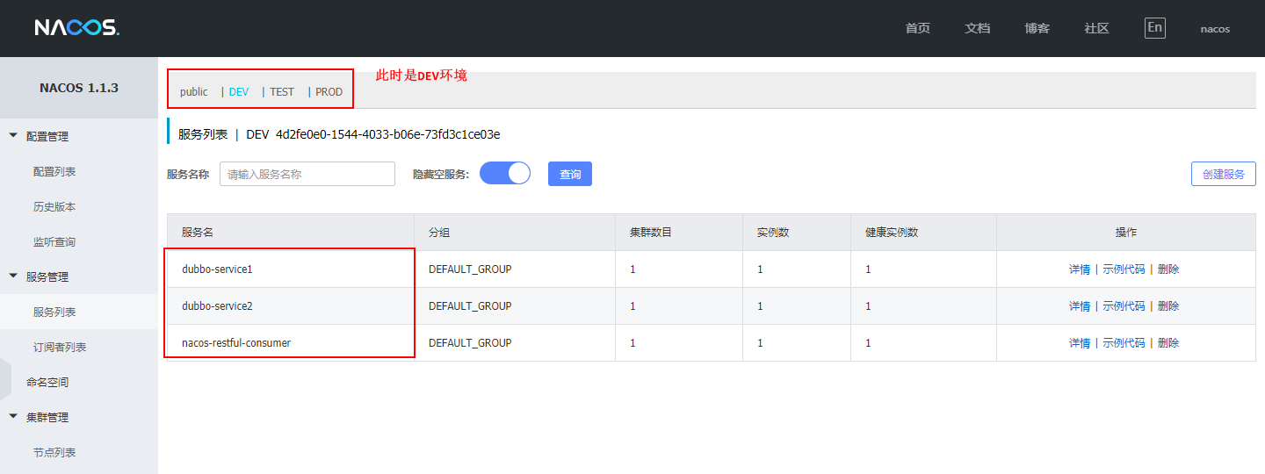This screenshot has height=474, width=1265.
Task: Click the 查询 search button
Action: tap(570, 174)
